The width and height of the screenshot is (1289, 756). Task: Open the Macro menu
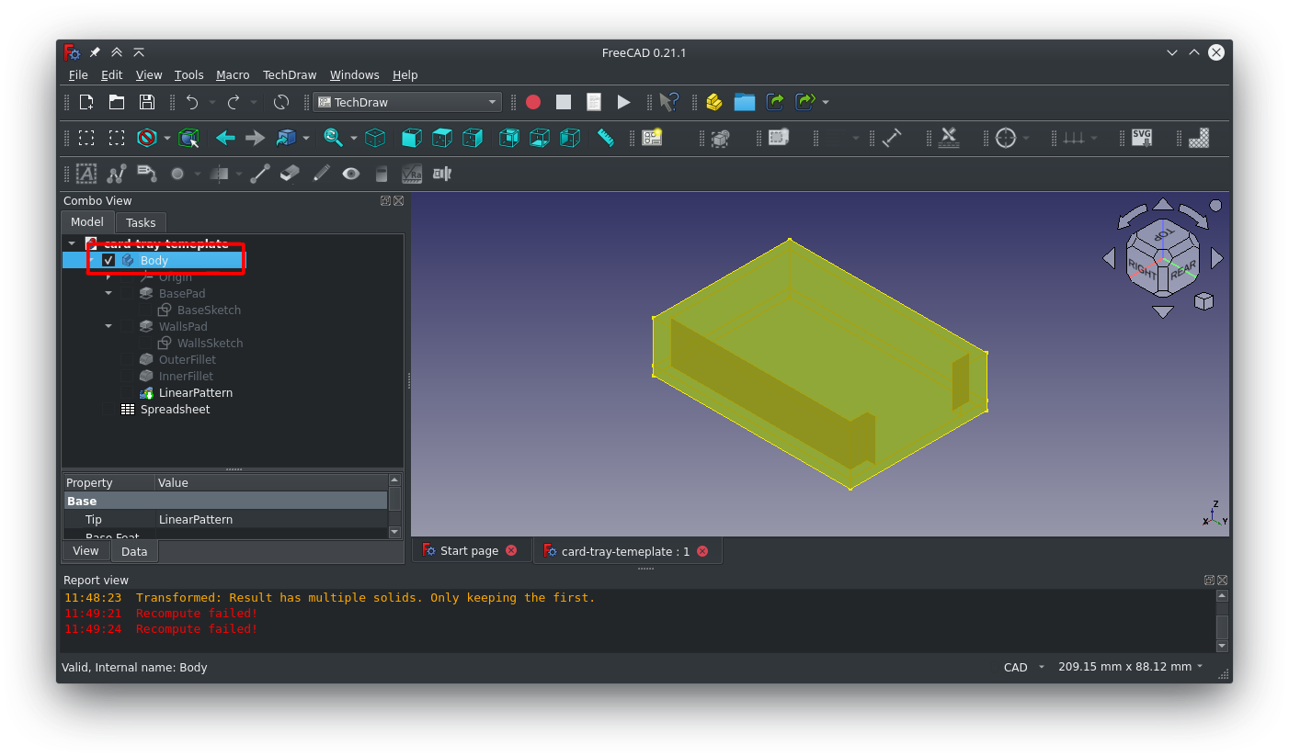click(x=233, y=75)
